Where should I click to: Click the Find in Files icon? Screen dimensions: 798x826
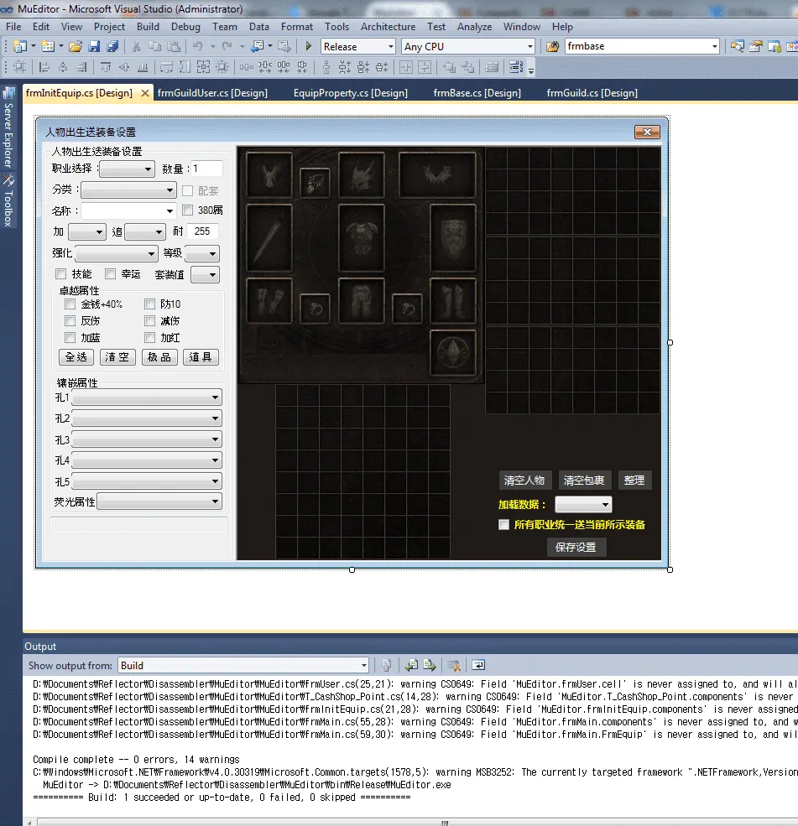pos(552,46)
